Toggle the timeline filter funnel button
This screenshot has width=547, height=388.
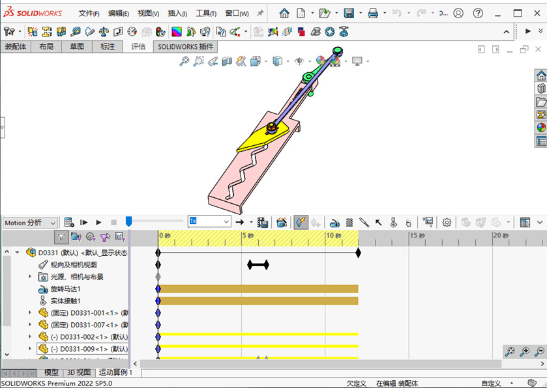pos(61,237)
